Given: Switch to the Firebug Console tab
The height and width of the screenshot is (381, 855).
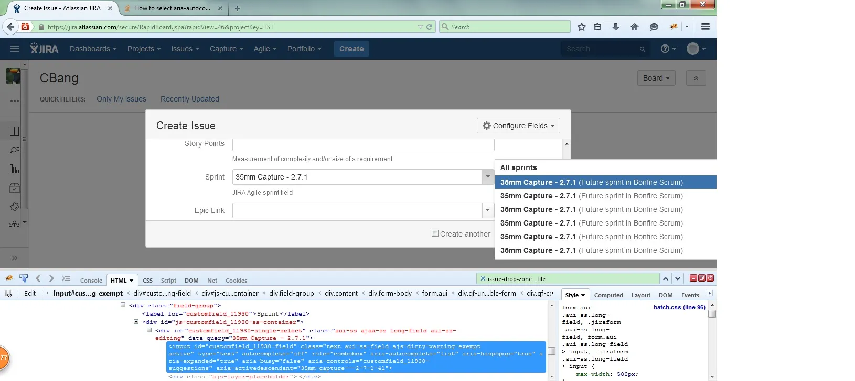Looking at the screenshot, I should (x=91, y=281).
